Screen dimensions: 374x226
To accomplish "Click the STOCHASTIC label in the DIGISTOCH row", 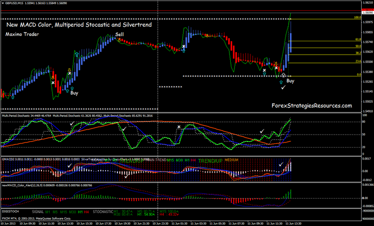I will (x=103, y=212).
